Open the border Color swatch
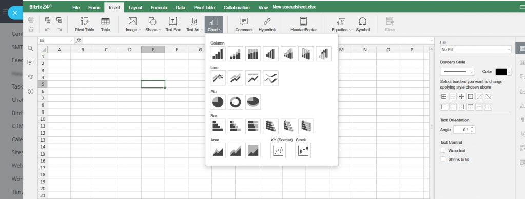The width and height of the screenshot is (525, 199). [503, 72]
